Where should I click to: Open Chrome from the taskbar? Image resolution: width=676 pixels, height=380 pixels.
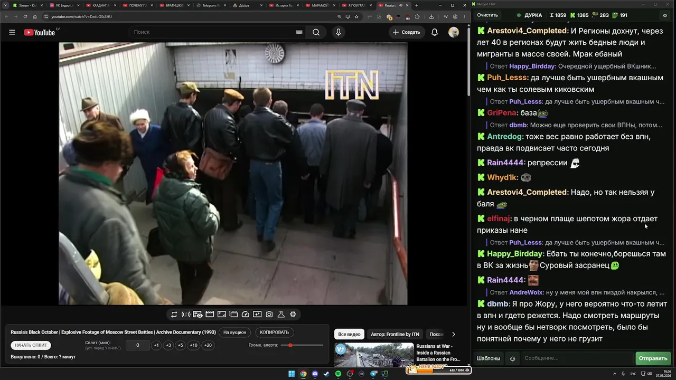coord(303,374)
